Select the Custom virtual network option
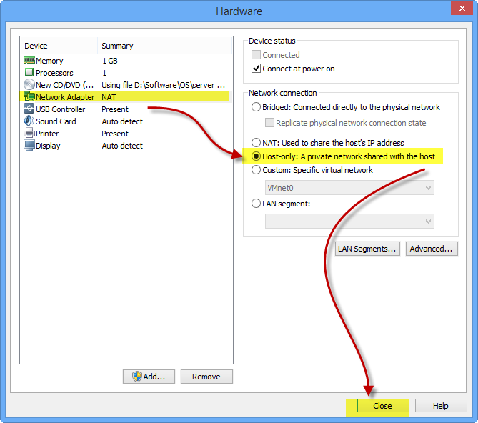The height and width of the screenshot is (423, 478). point(256,170)
